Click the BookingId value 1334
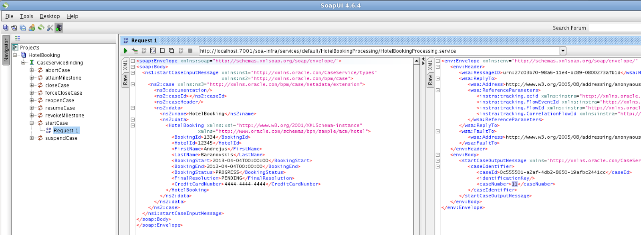Screen dimensions: 641x235 210,137
